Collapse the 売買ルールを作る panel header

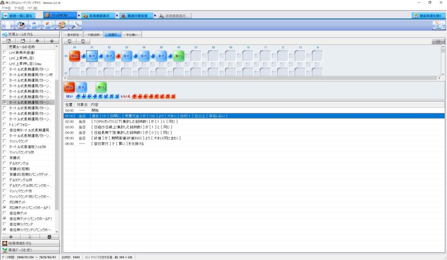[x=29, y=34]
